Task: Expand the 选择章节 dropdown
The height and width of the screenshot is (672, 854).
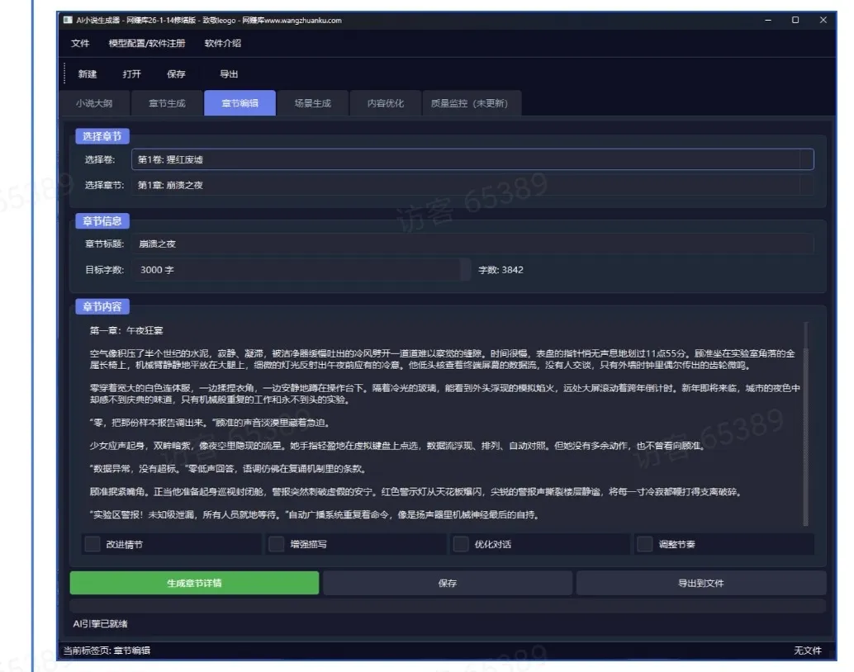Action: tap(472, 185)
